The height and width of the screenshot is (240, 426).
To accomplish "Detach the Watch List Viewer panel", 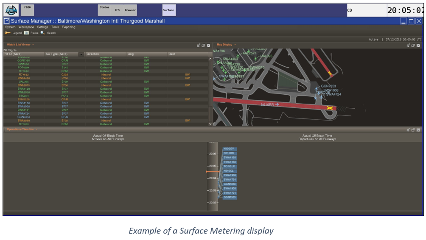I will coord(199,45).
